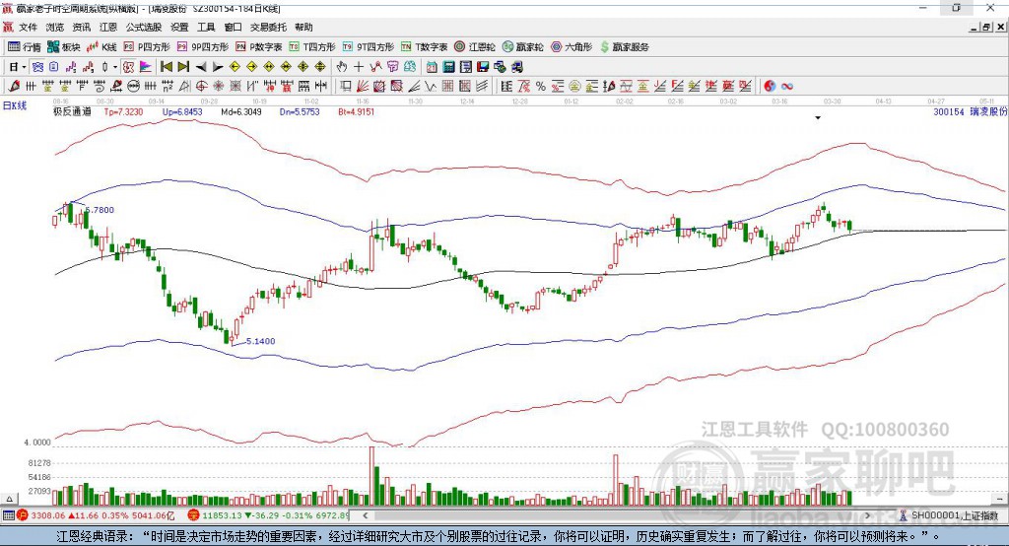Open the 交易委托 menu
The height and width of the screenshot is (546, 1009).
tap(268, 27)
